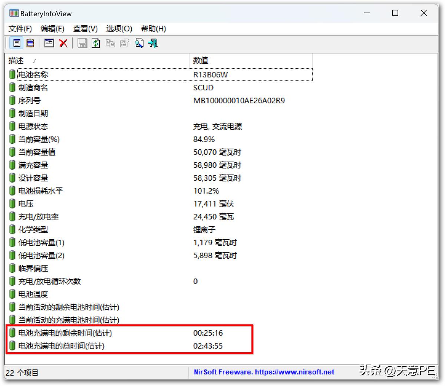Save selected items using the floppy disk icon

pyautogui.click(x=82, y=43)
